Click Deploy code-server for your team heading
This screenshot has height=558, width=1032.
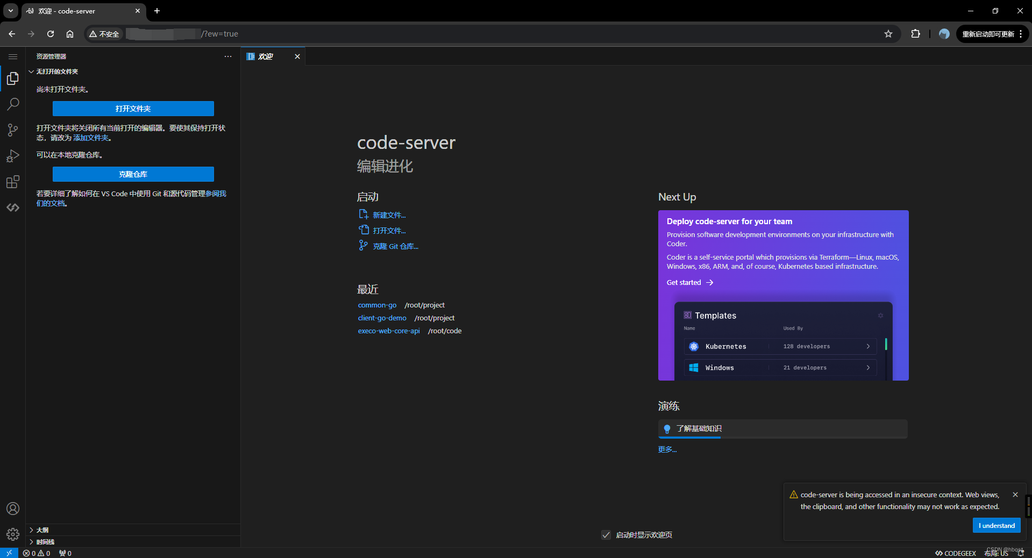point(729,221)
